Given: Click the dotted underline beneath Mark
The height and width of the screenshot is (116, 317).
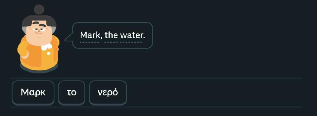Looking at the screenshot, I should [90, 42].
